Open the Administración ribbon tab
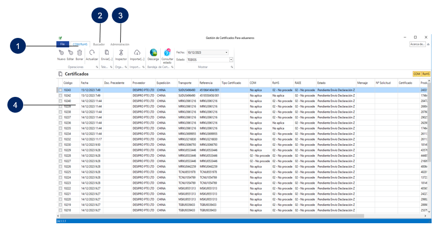 tap(120, 45)
